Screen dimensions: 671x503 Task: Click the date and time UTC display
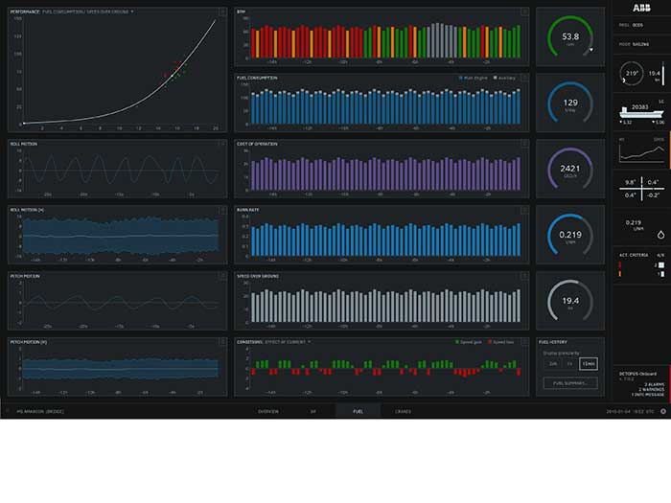tap(630, 411)
